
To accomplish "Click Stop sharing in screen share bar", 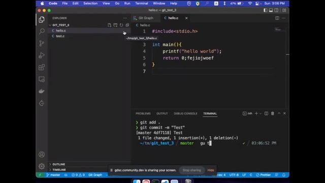I will [192, 170].
